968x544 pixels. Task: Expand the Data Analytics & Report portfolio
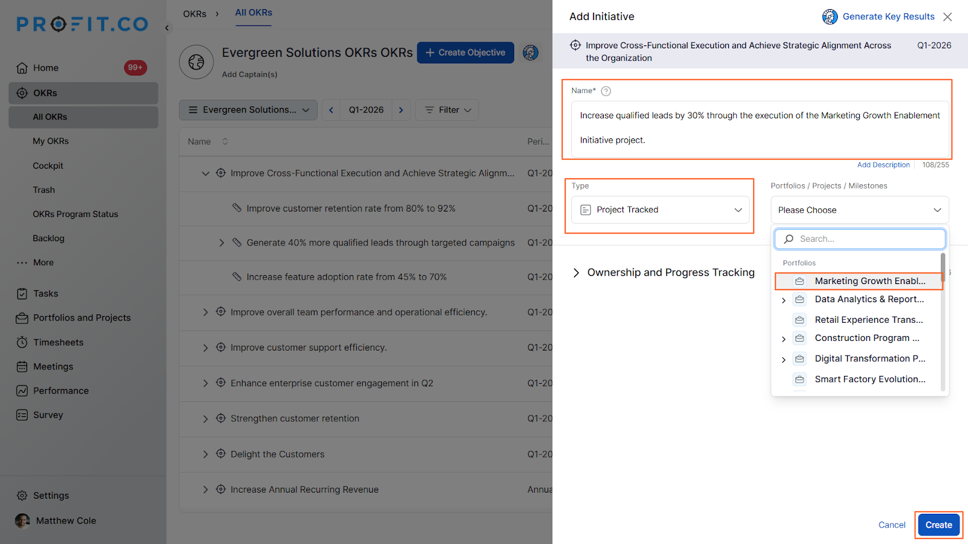tap(783, 300)
